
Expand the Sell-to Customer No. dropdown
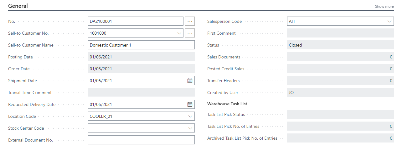tap(179, 33)
